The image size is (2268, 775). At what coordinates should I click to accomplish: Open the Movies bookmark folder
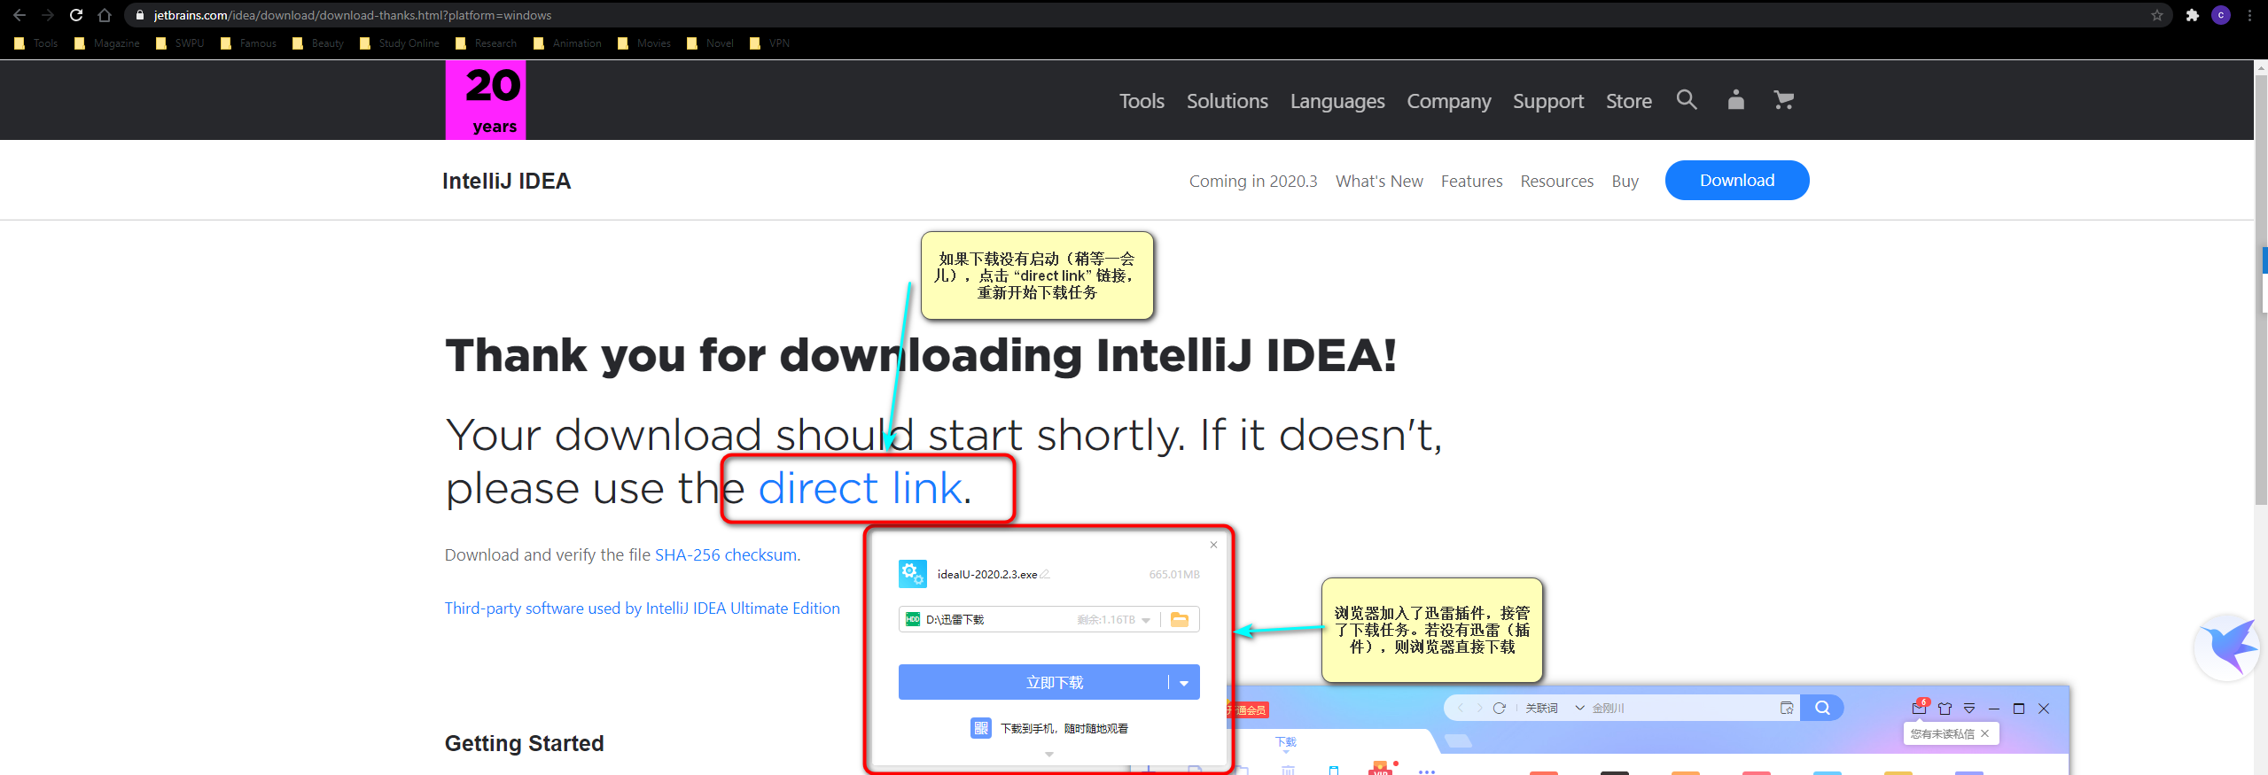click(645, 43)
